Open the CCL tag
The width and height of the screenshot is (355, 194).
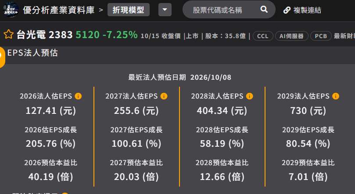[x=262, y=36]
